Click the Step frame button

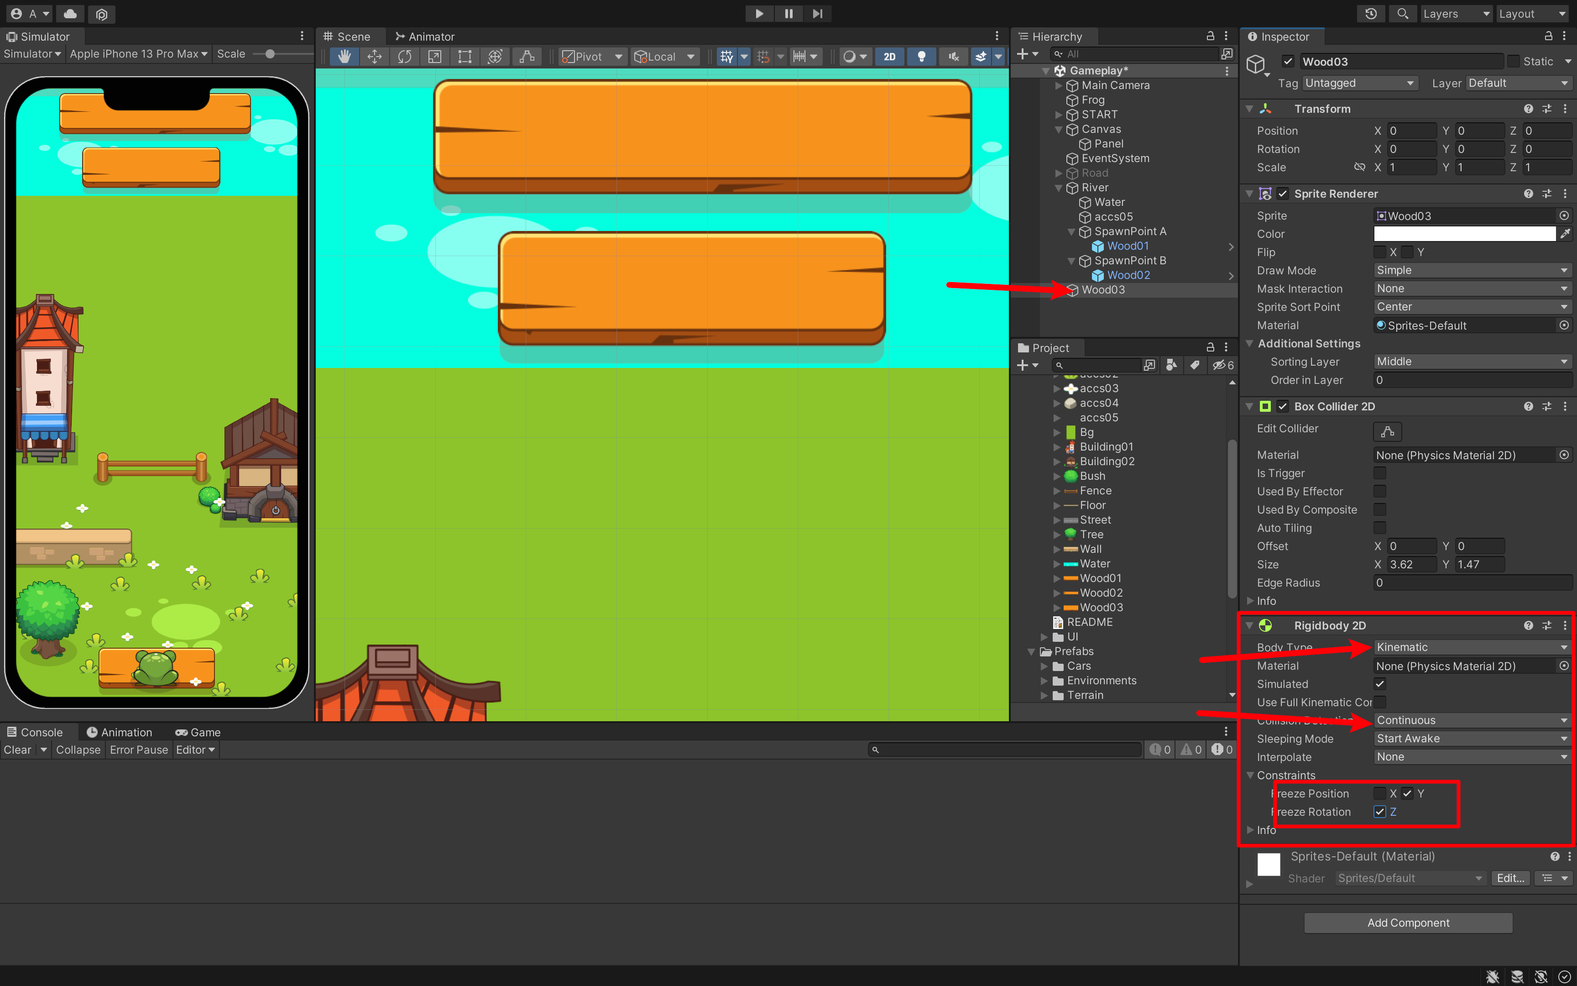pos(817,14)
